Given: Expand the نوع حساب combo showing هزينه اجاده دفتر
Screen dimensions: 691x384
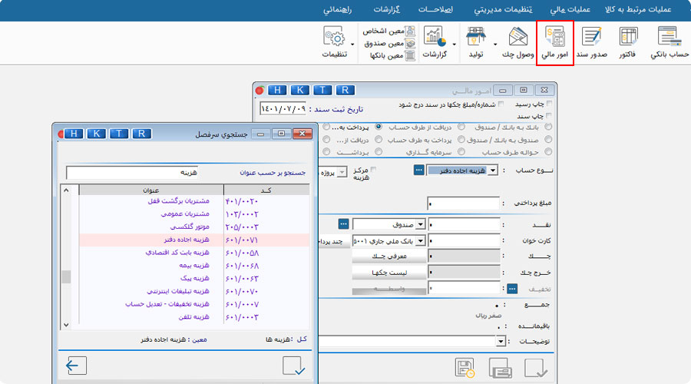Looking at the screenshot, I should [493, 170].
